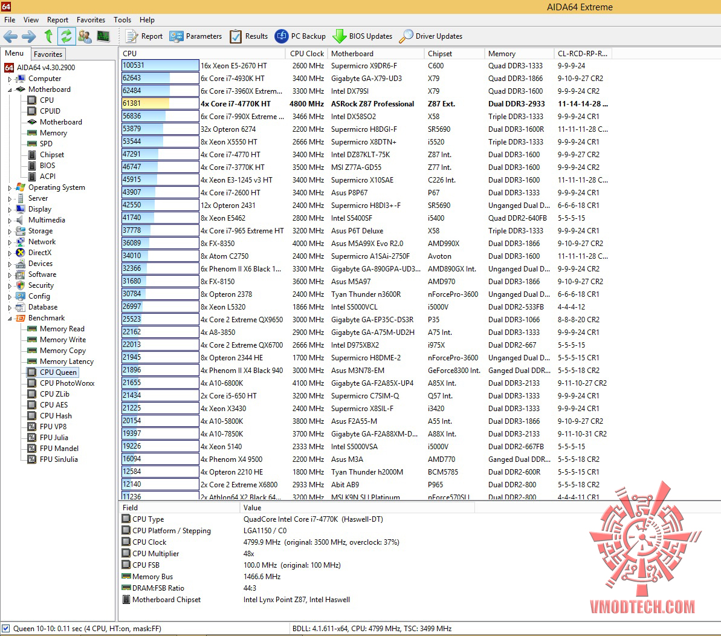Select FPU VP8 benchmark icon
The height and width of the screenshot is (636, 721).
point(31,427)
